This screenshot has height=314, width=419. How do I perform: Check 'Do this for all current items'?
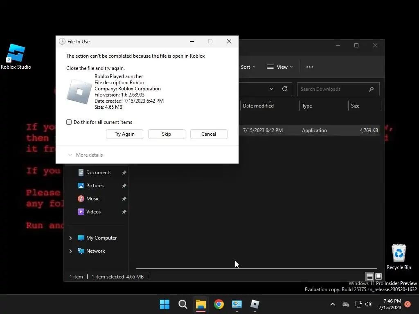coord(69,122)
